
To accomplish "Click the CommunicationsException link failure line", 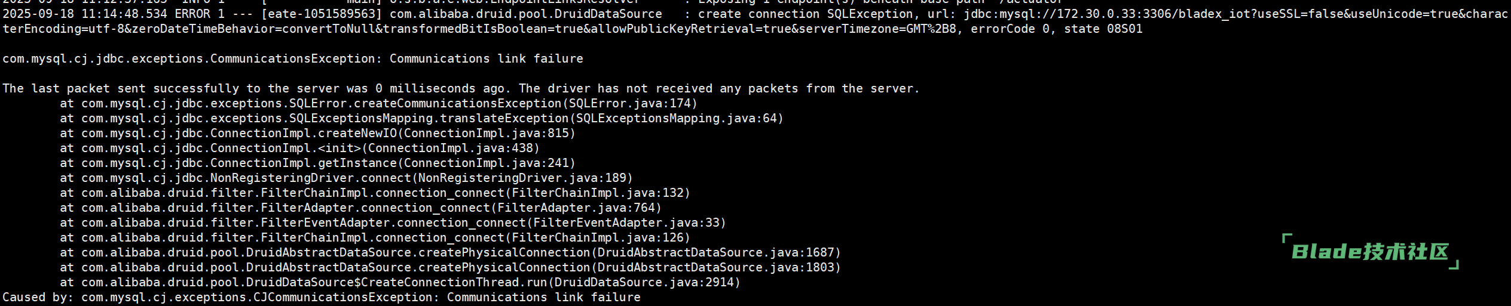I will pos(293,58).
